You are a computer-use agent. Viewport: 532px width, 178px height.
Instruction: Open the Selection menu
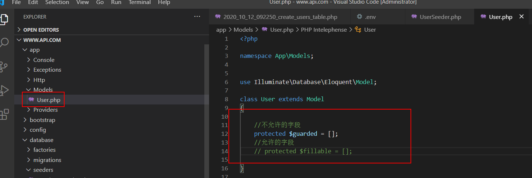57,2
